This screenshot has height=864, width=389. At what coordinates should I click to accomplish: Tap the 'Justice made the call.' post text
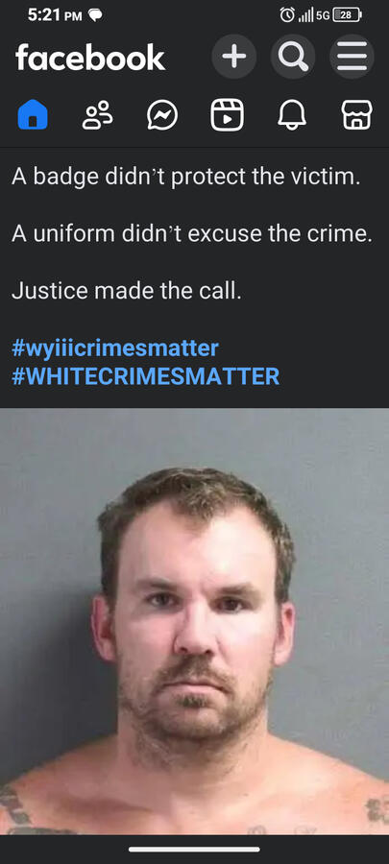coord(127,290)
